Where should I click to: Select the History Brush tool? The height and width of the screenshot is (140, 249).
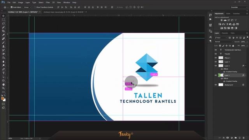pos(4,50)
